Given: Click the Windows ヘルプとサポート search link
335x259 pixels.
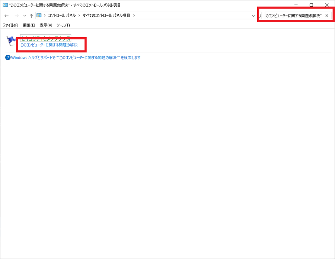Looking at the screenshot, I should [76, 58].
